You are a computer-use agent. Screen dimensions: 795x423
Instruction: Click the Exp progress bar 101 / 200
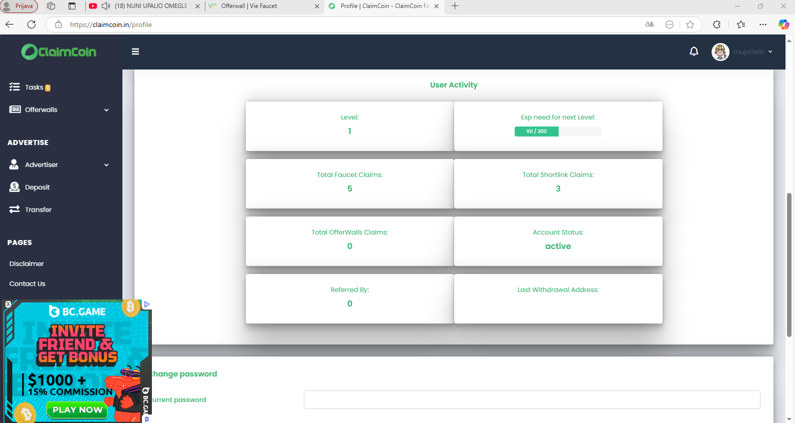pyautogui.click(x=558, y=131)
